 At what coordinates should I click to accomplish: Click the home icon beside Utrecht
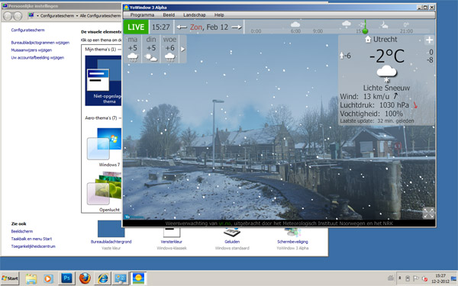[x=368, y=39]
